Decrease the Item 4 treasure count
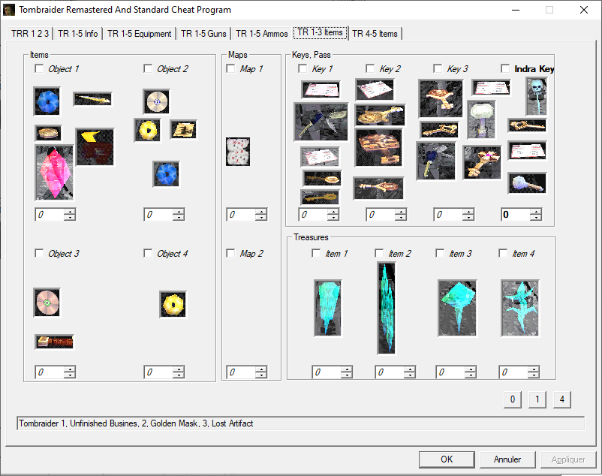602x476 pixels. pyautogui.click(x=534, y=375)
